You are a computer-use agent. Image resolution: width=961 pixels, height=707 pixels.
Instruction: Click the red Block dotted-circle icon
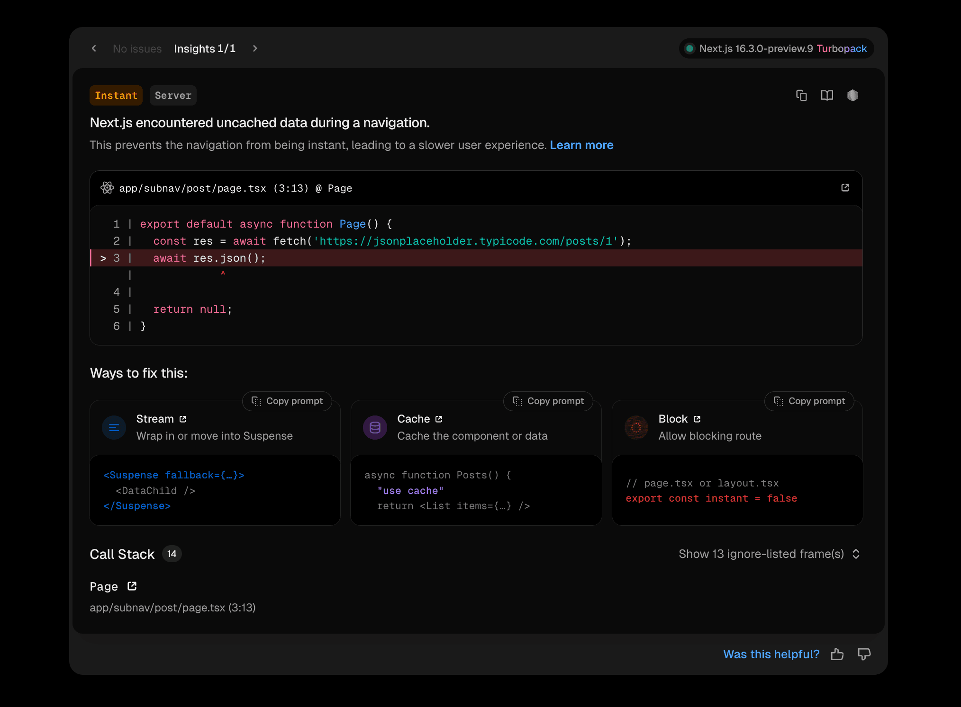click(636, 428)
